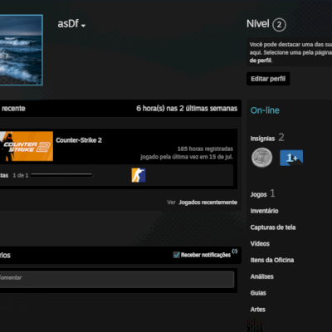Screen dimensions: 332x332
Task: Click the Counter-Strike 2 game banner
Action: [27, 146]
